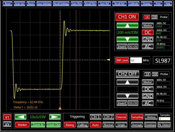Open the Display menu in top bar

coord(146,4)
